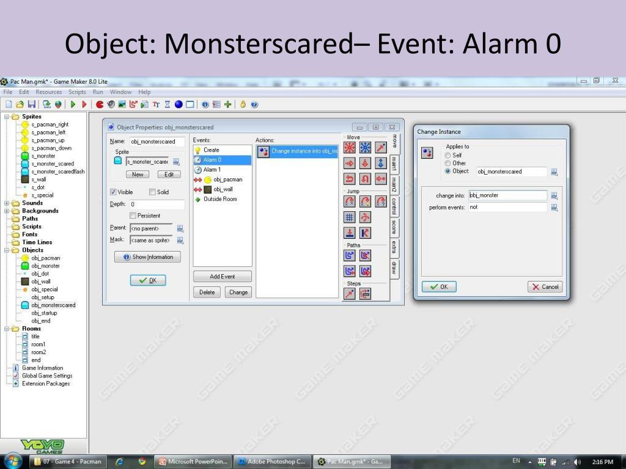Toggle the Visible checkbox
The height and width of the screenshot is (469, 626).
(x=113, y=192)
